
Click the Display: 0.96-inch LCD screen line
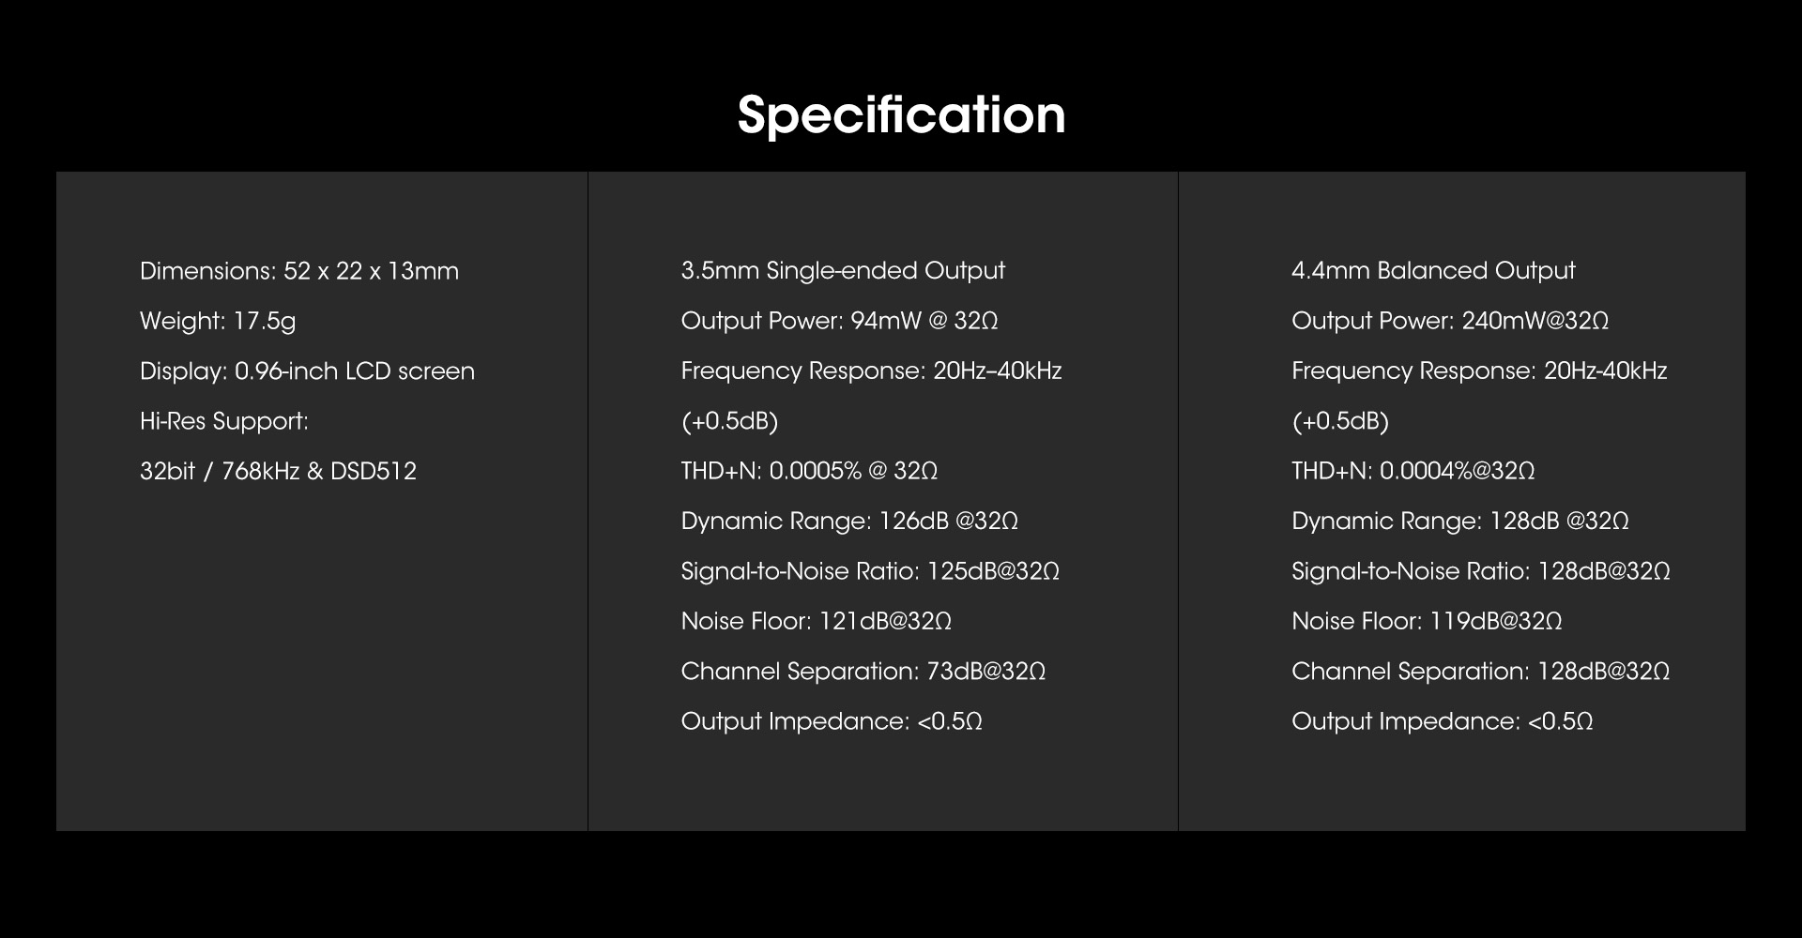(x=307, y=371)
